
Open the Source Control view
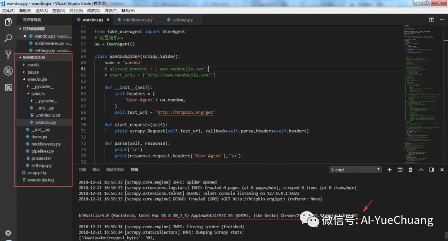pyautogui.click(x=8, y=54)
